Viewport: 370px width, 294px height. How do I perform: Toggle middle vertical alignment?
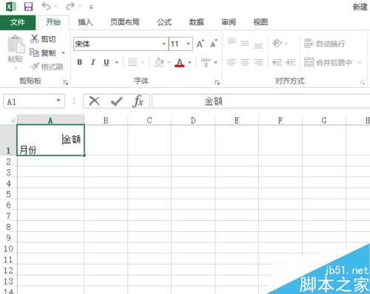click(245, 44)
